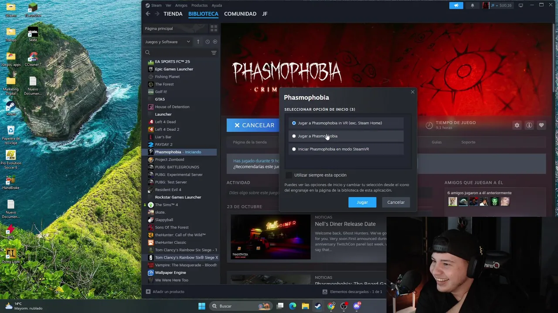Viewport: 558px width, 313px height.
Task: Select 'Jugar a Phasmophobia in VR' radio option
Action: (x=345, y=123)
